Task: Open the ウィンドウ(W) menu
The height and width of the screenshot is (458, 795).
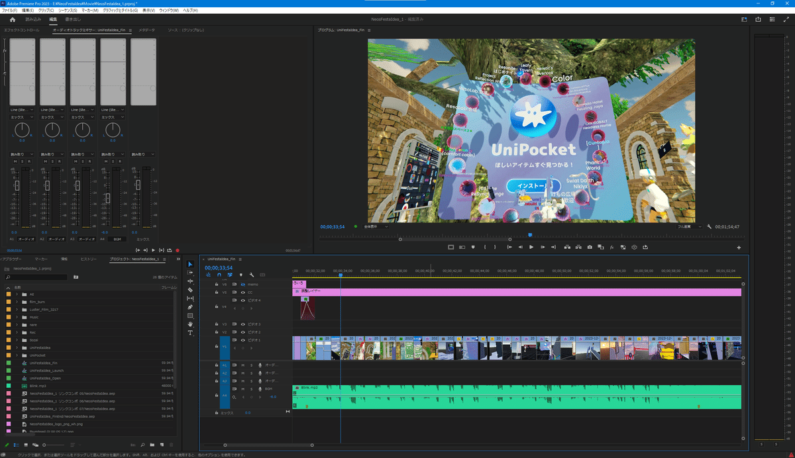Action: (168, 11)
